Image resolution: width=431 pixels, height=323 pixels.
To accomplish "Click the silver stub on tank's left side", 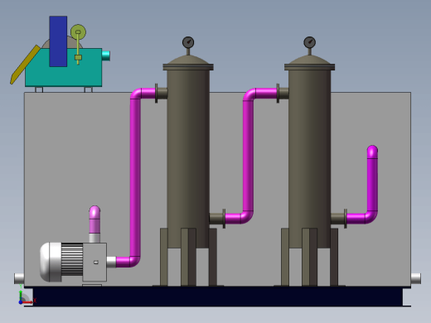I will (x=19, y=278).
